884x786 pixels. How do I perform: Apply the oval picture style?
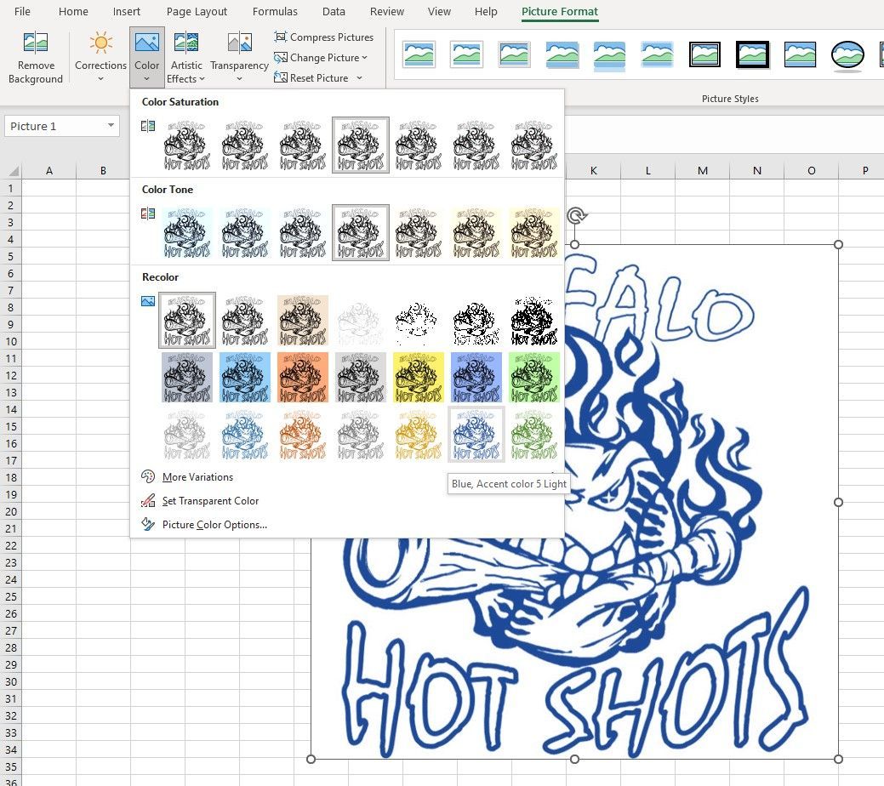(x=847, y=55)
